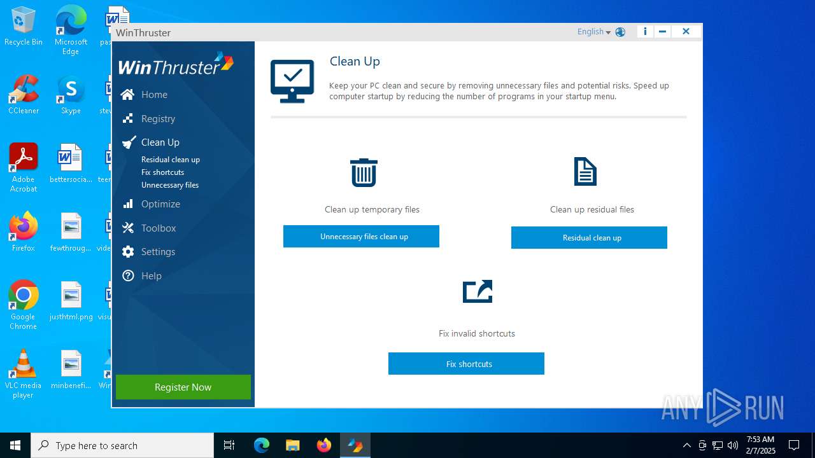Select Clean Up in the sidebar
The width and height of the screenshot is (815, 458).
pos(160,142)
